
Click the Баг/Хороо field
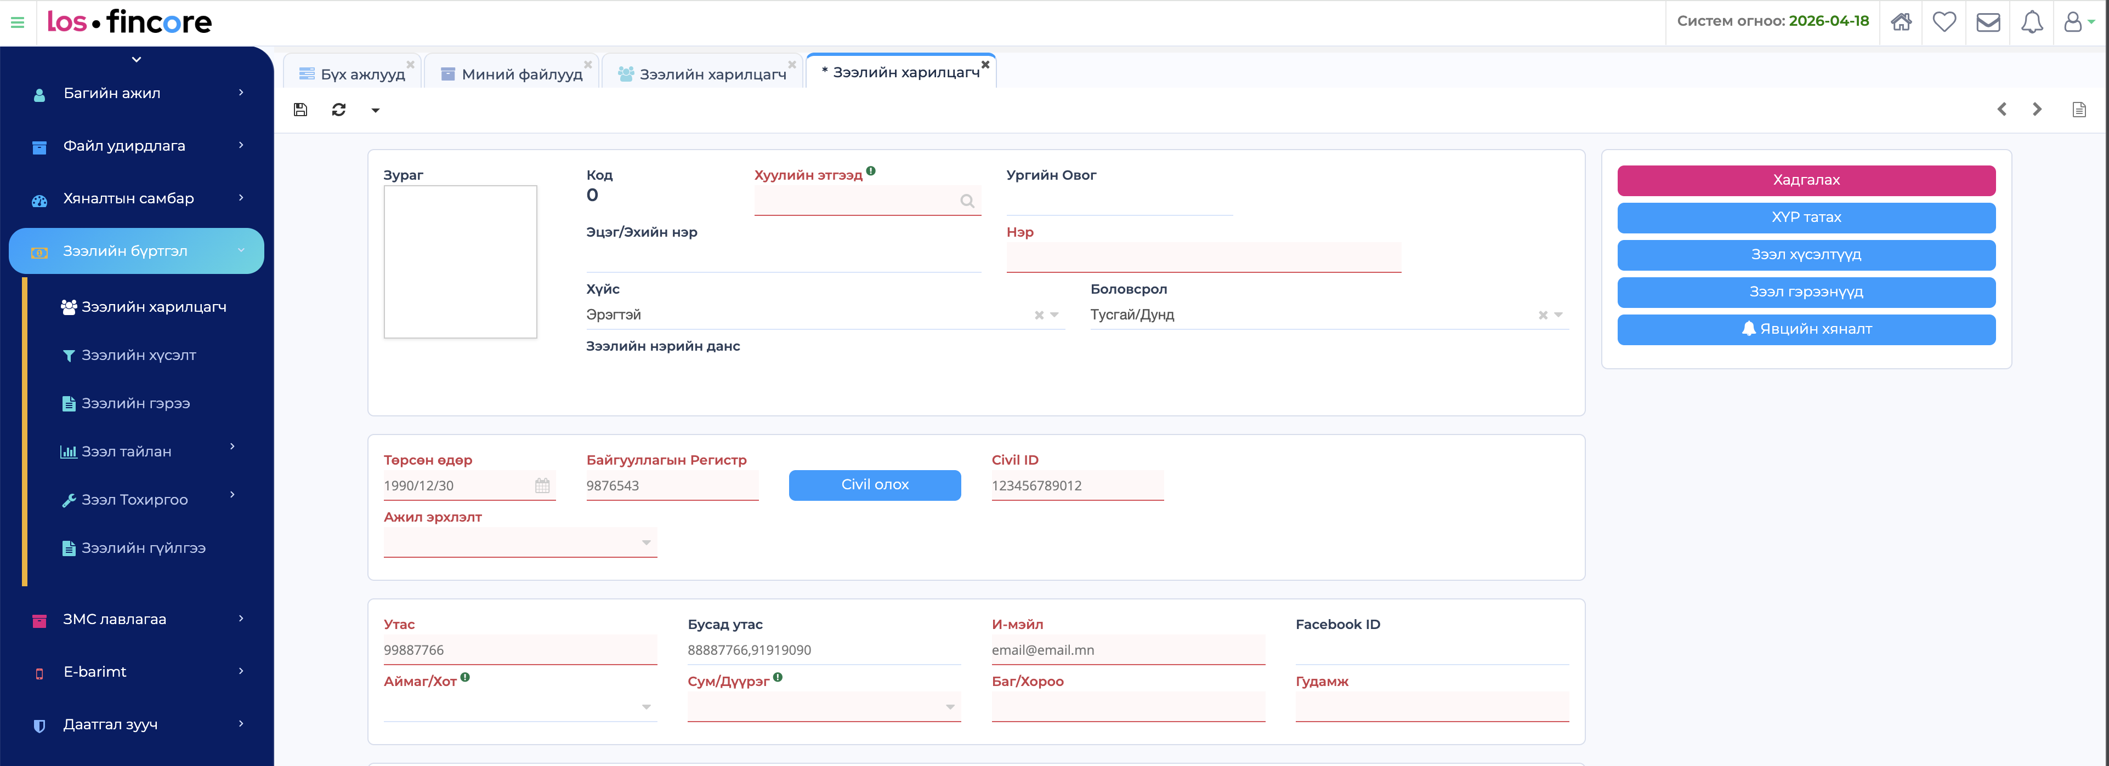point(1128,707)
